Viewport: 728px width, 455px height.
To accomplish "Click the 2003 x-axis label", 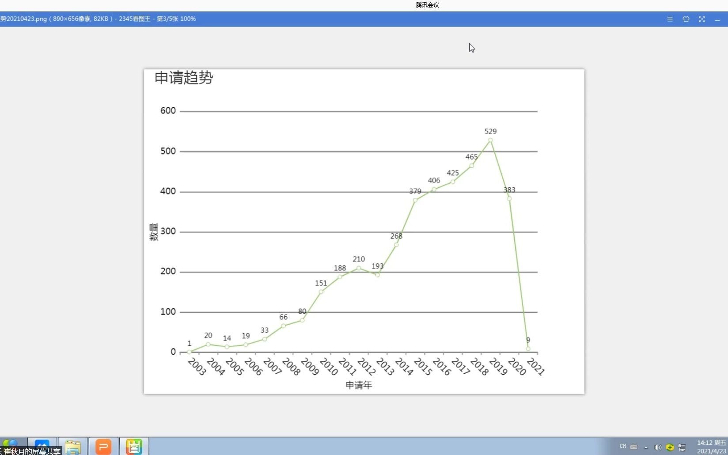I will (x=197, y=367).
